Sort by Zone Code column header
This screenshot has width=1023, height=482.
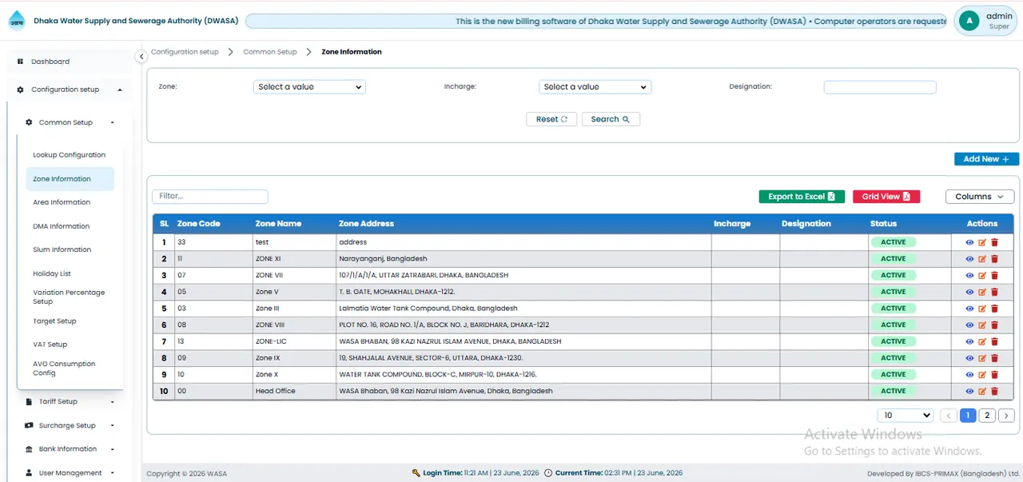tap(199, 224)
